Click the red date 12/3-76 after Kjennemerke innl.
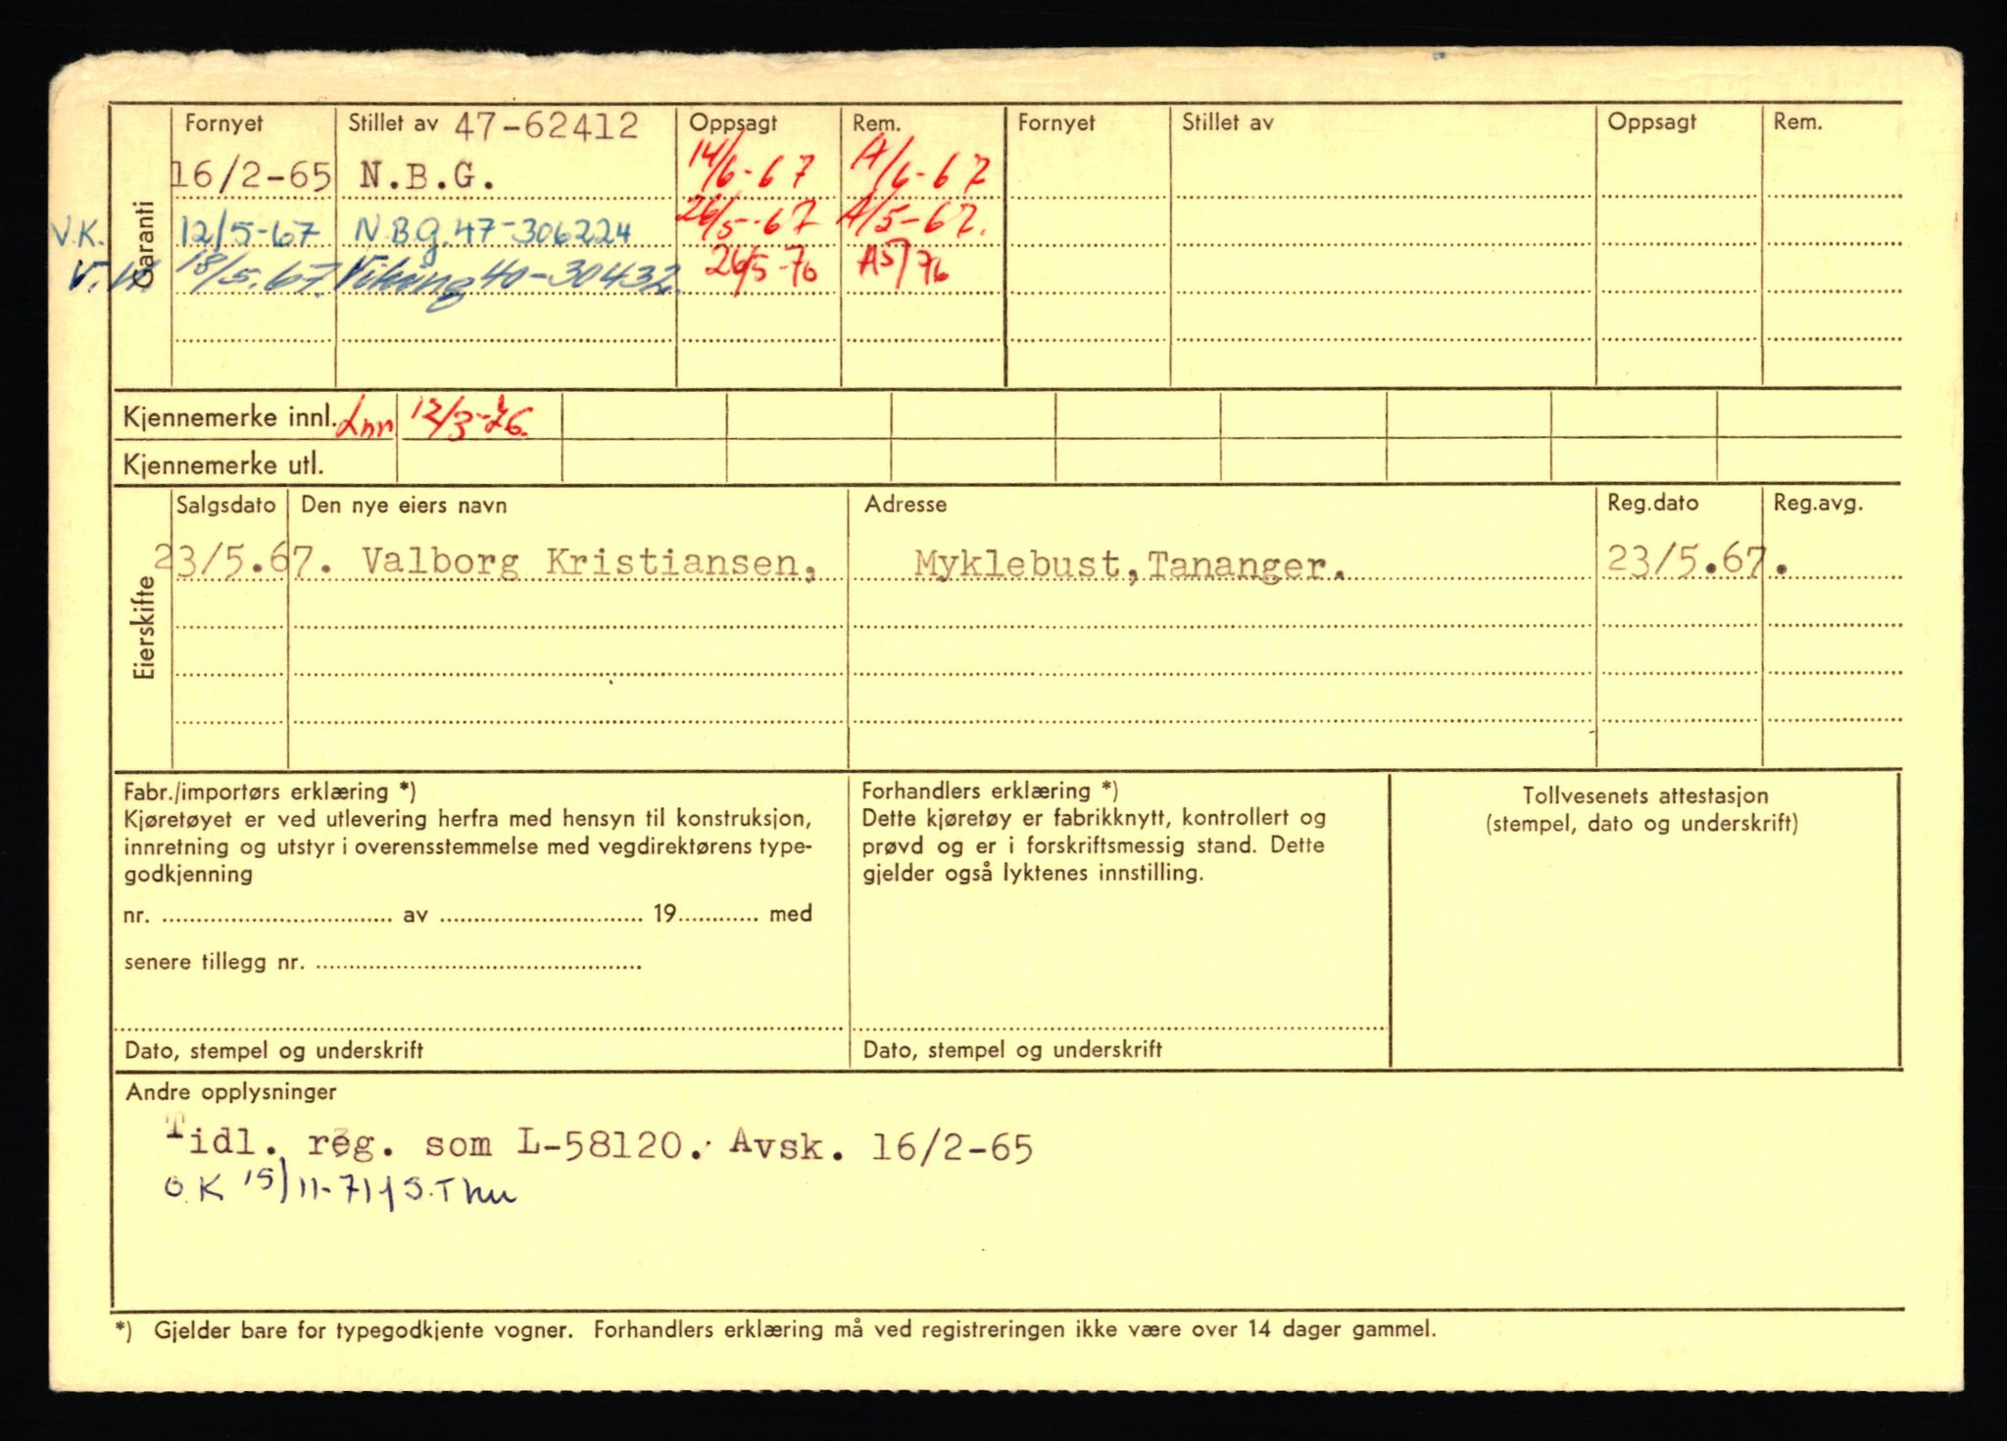Screen dimensions: 2007x1441 coord(469,417)
